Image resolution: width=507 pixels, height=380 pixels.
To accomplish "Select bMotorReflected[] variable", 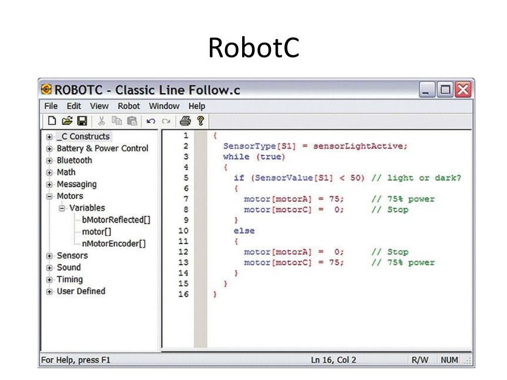I will coord(116,220).
